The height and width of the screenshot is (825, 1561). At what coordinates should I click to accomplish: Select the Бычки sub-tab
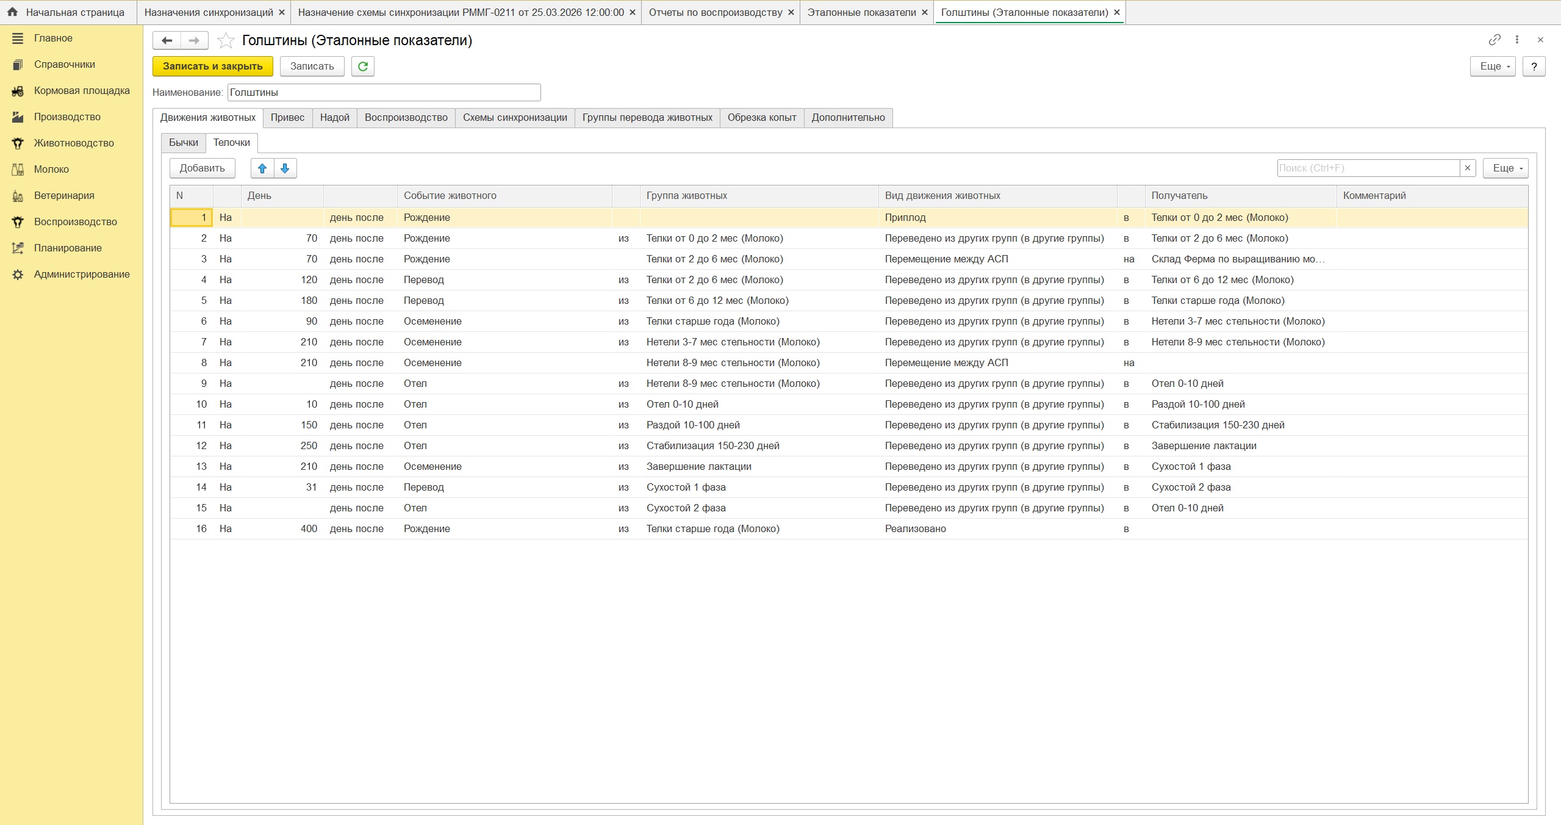tap(183, 143)
